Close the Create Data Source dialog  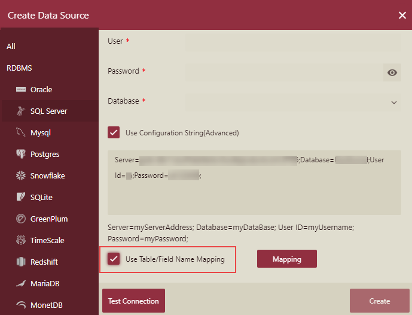402,15
